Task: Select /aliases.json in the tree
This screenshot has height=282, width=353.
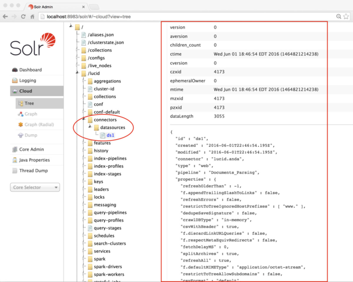Action: click(x=101, y=35)
